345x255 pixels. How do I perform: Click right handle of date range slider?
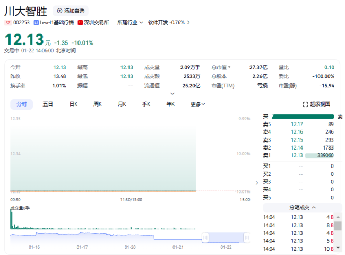(247, 238)
